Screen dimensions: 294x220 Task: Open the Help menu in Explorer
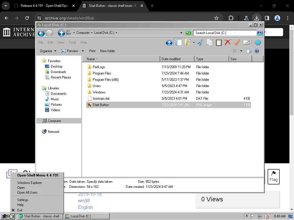click(84, 42)
